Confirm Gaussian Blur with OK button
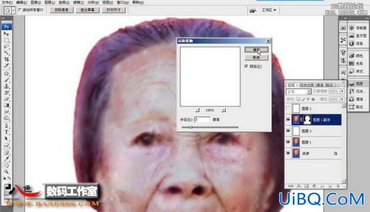The image size is (370, 212). (256, 50)
